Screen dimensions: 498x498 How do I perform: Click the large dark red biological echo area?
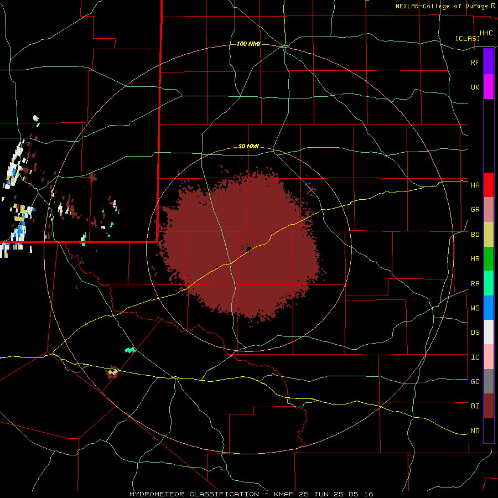pyautogui.click(x=241, y=245)
